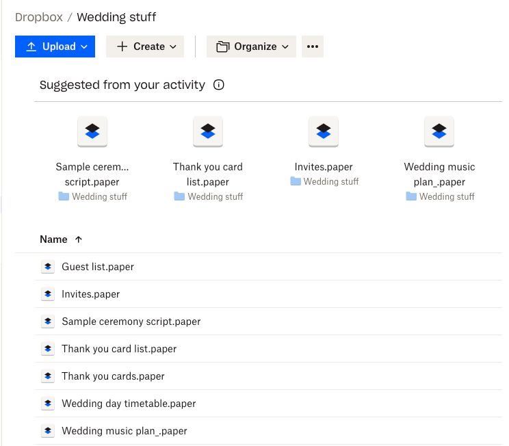Open Sample ceremony script.paper from the file list

[131, 322]
